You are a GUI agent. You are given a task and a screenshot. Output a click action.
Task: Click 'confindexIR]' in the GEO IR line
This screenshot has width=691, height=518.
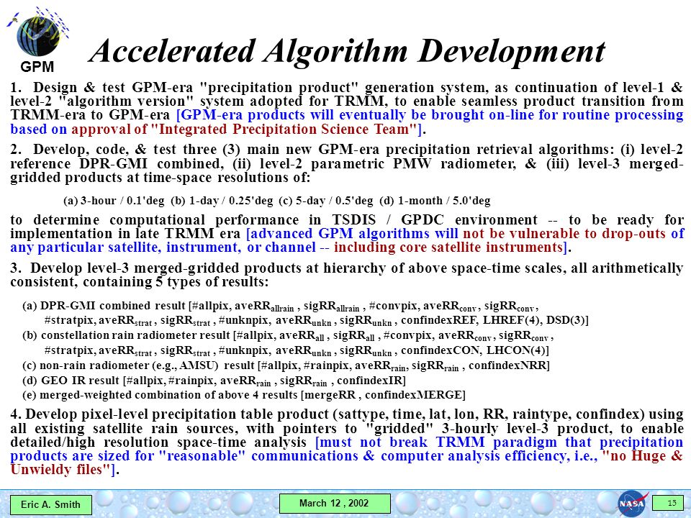click(371, 380)
